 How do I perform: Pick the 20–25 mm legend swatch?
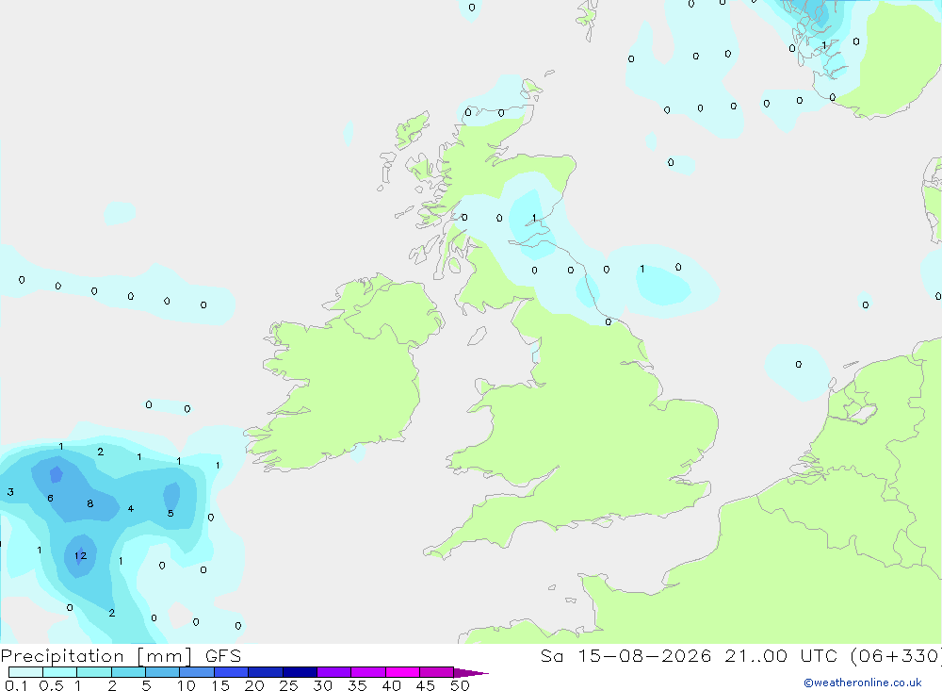[266, 672]
